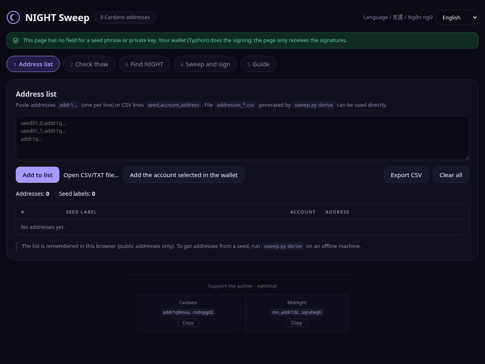Click the Clear all button
This screenshot has height=364, width=485.
(451, 175)
